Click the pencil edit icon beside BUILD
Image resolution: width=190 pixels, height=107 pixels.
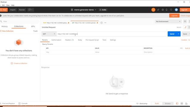coord(185,27)
